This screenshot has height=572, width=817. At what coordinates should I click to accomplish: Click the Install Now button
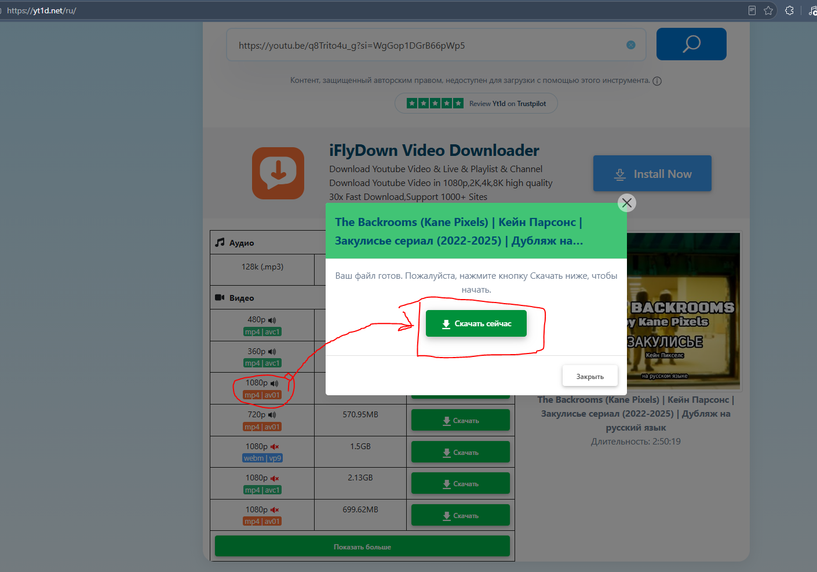pyautogui.click(x=652, y=173)
